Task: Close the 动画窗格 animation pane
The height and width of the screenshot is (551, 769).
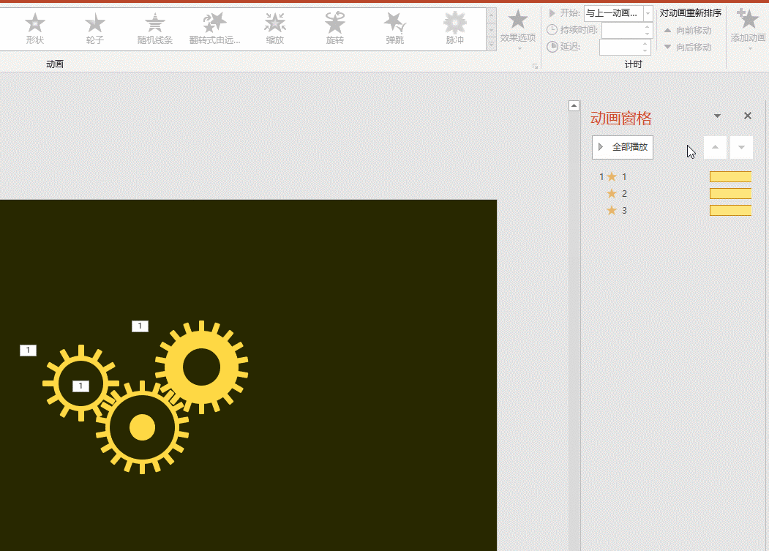Action: (x=747, y=116)
